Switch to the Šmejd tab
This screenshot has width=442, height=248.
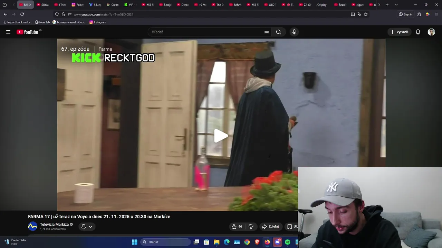click(x=165, y=5)
